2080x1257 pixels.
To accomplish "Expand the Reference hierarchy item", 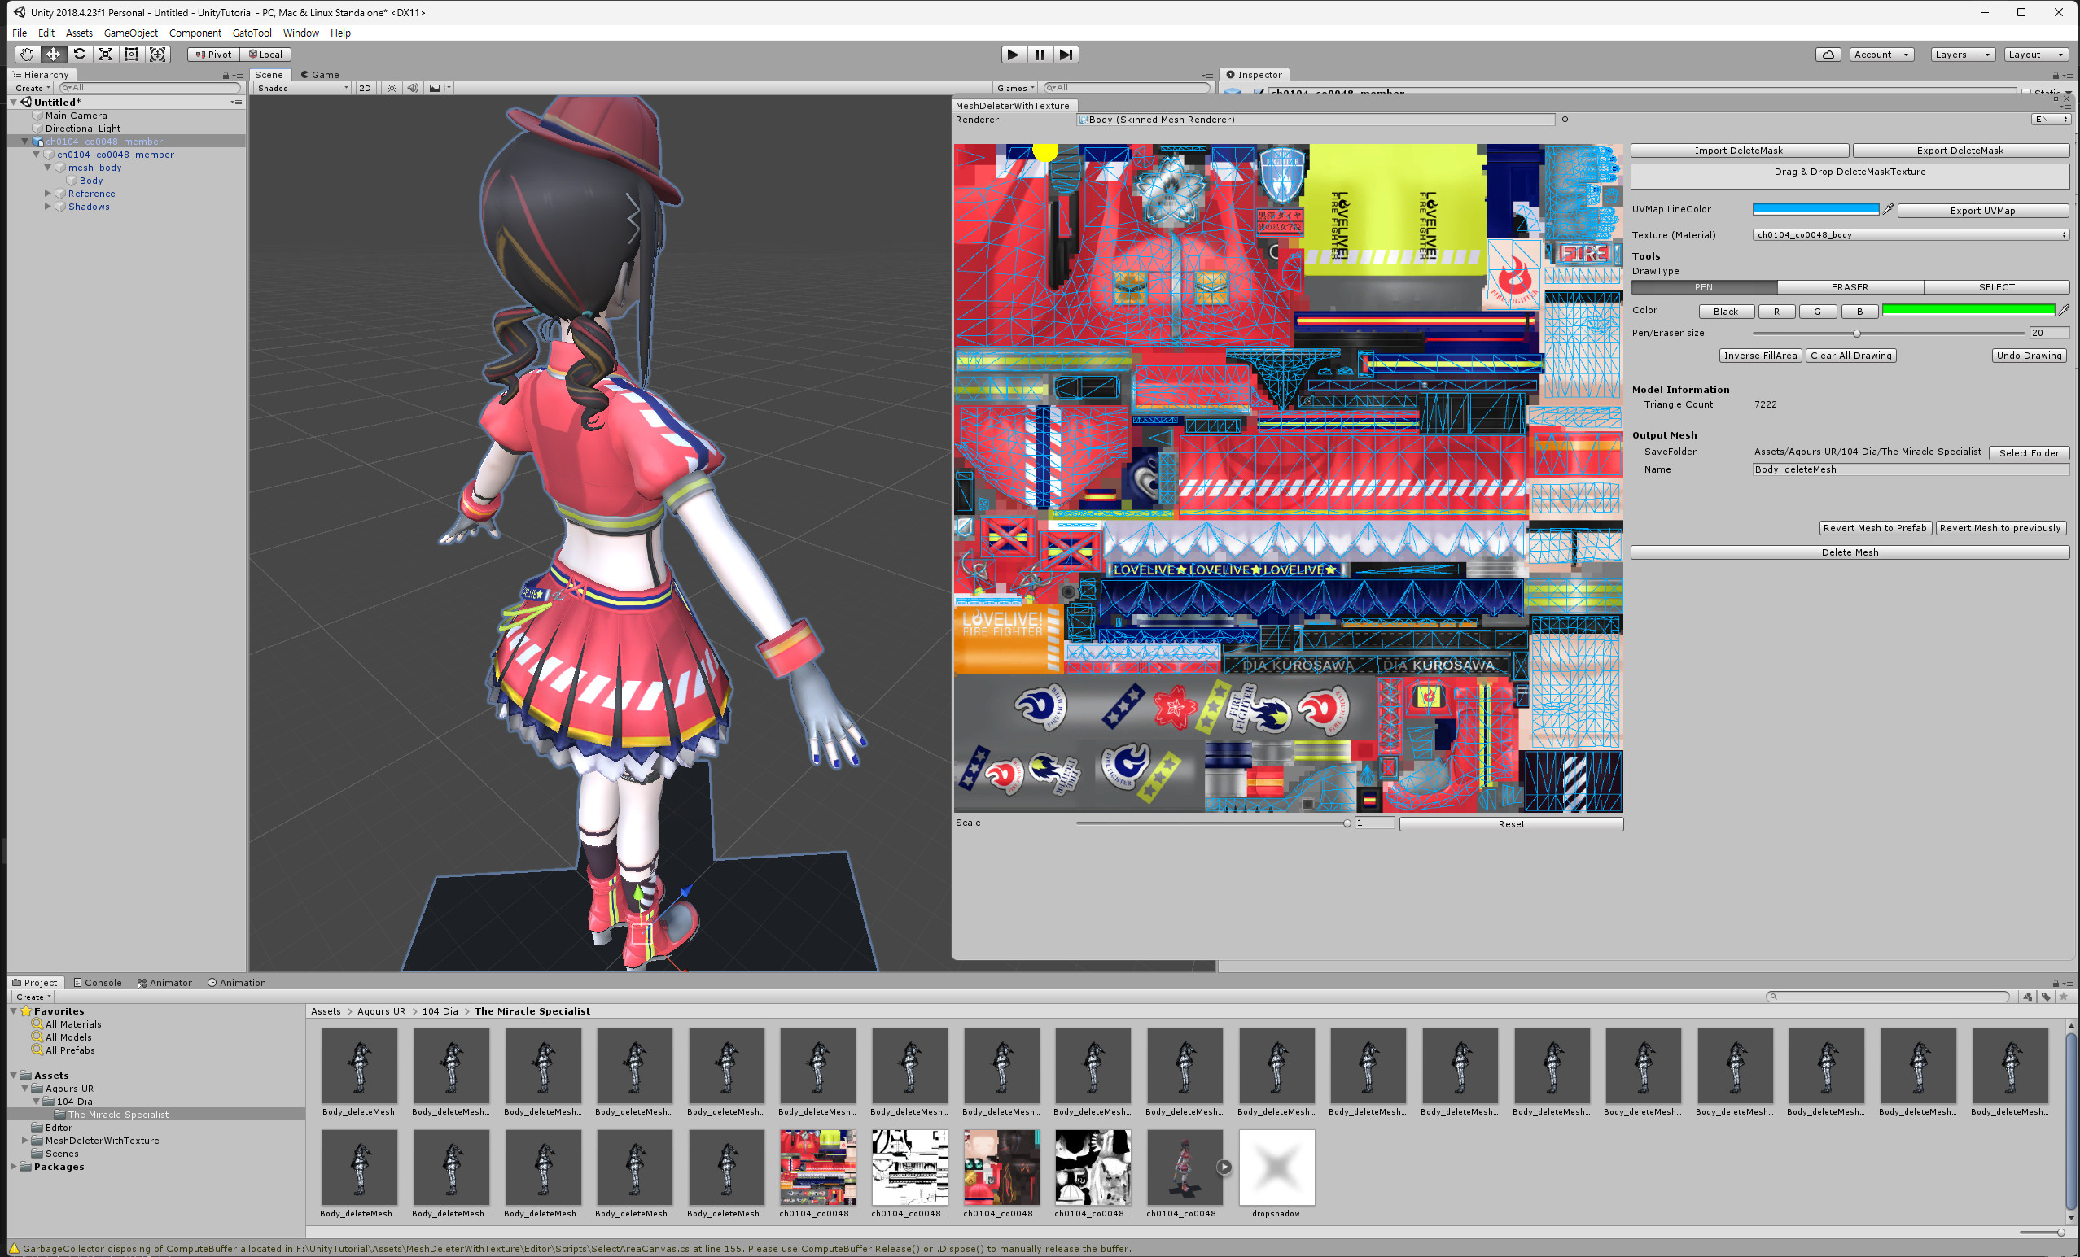I will pos(48,193).
